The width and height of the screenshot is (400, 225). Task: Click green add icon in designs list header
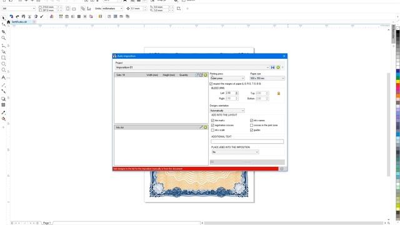coord(206,75)
